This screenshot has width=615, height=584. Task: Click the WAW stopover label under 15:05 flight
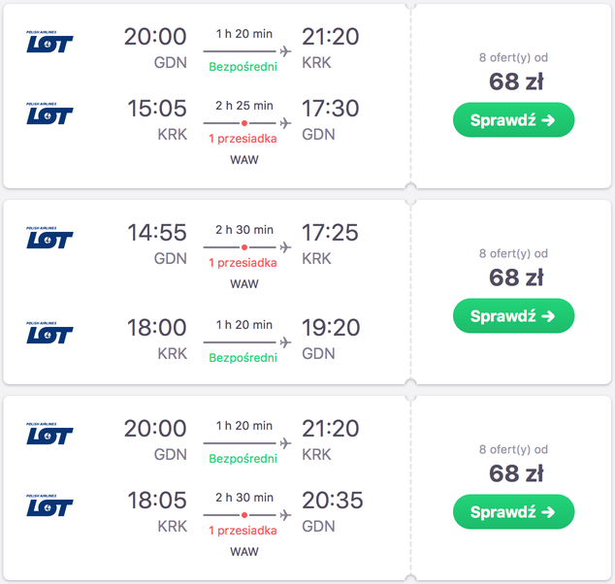coord(244,160)
